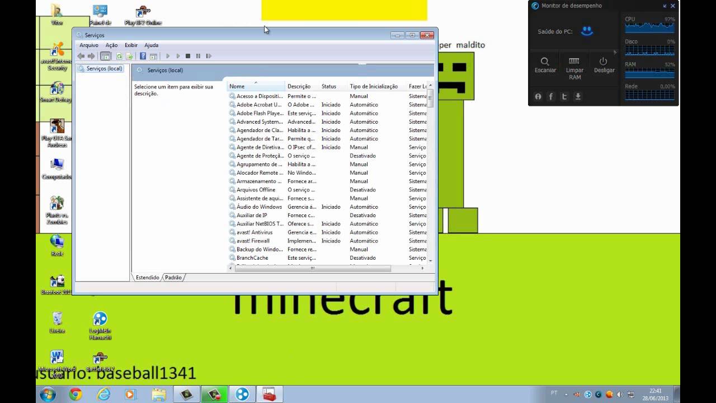The width and height of the screenshot is (716, 403).
Task: Open the Microsoft Word 2010 desktop shortcut
Action: point(57,364)
